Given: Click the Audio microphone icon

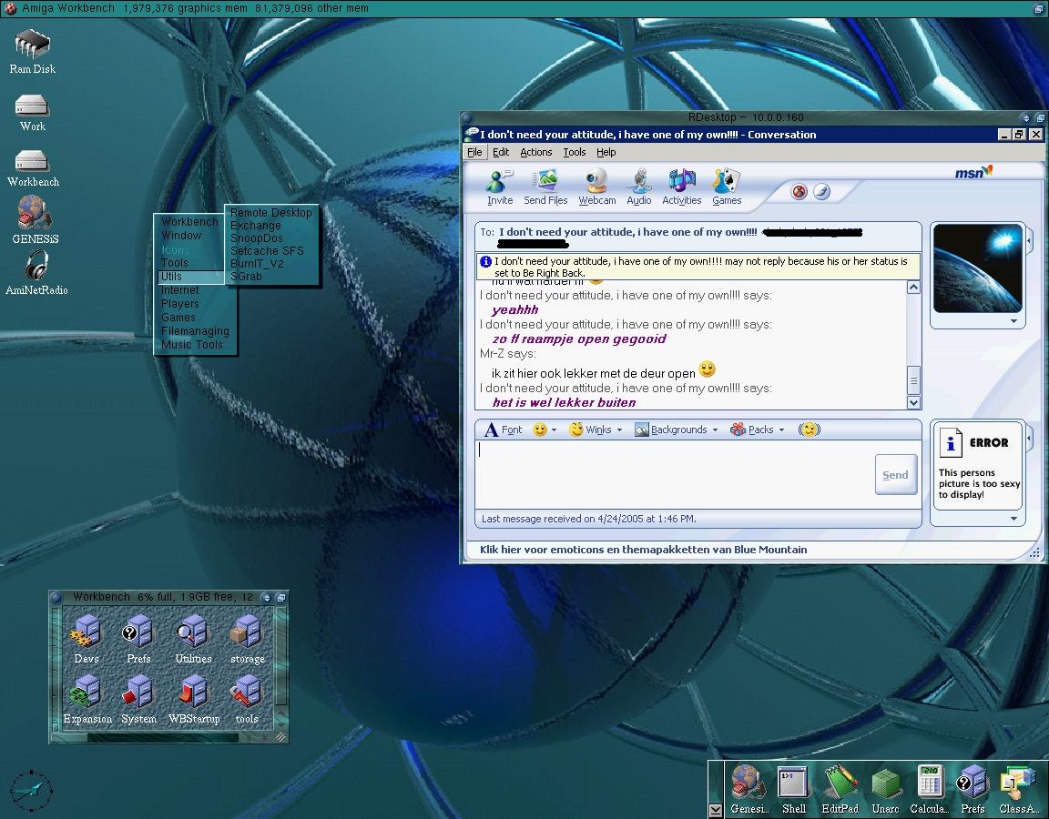Looking at the screenshot, I should [x=639, y=187].
